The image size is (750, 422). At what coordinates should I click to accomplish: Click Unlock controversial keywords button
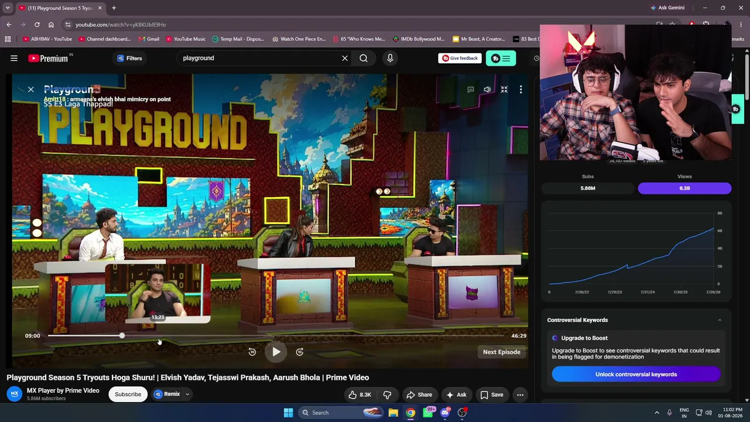tap(636, 374)
